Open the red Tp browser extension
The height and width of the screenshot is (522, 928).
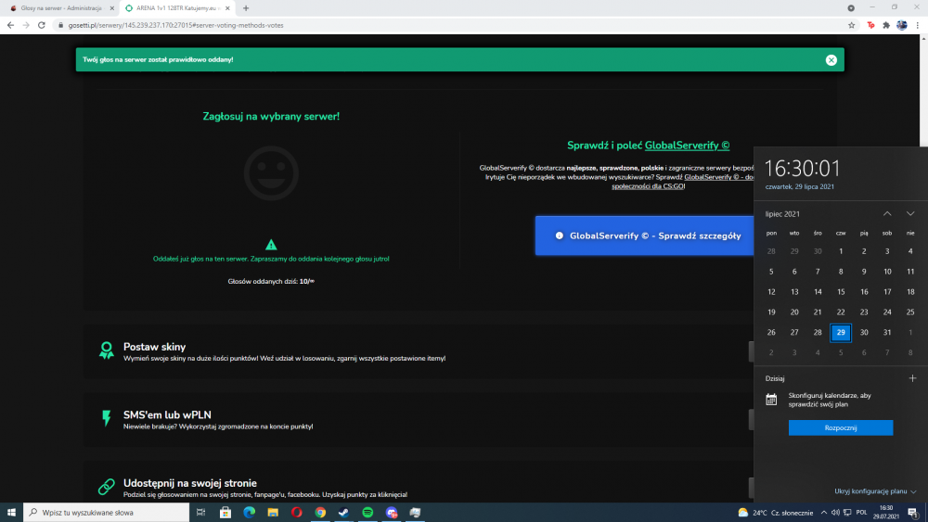tap(870, 25)
